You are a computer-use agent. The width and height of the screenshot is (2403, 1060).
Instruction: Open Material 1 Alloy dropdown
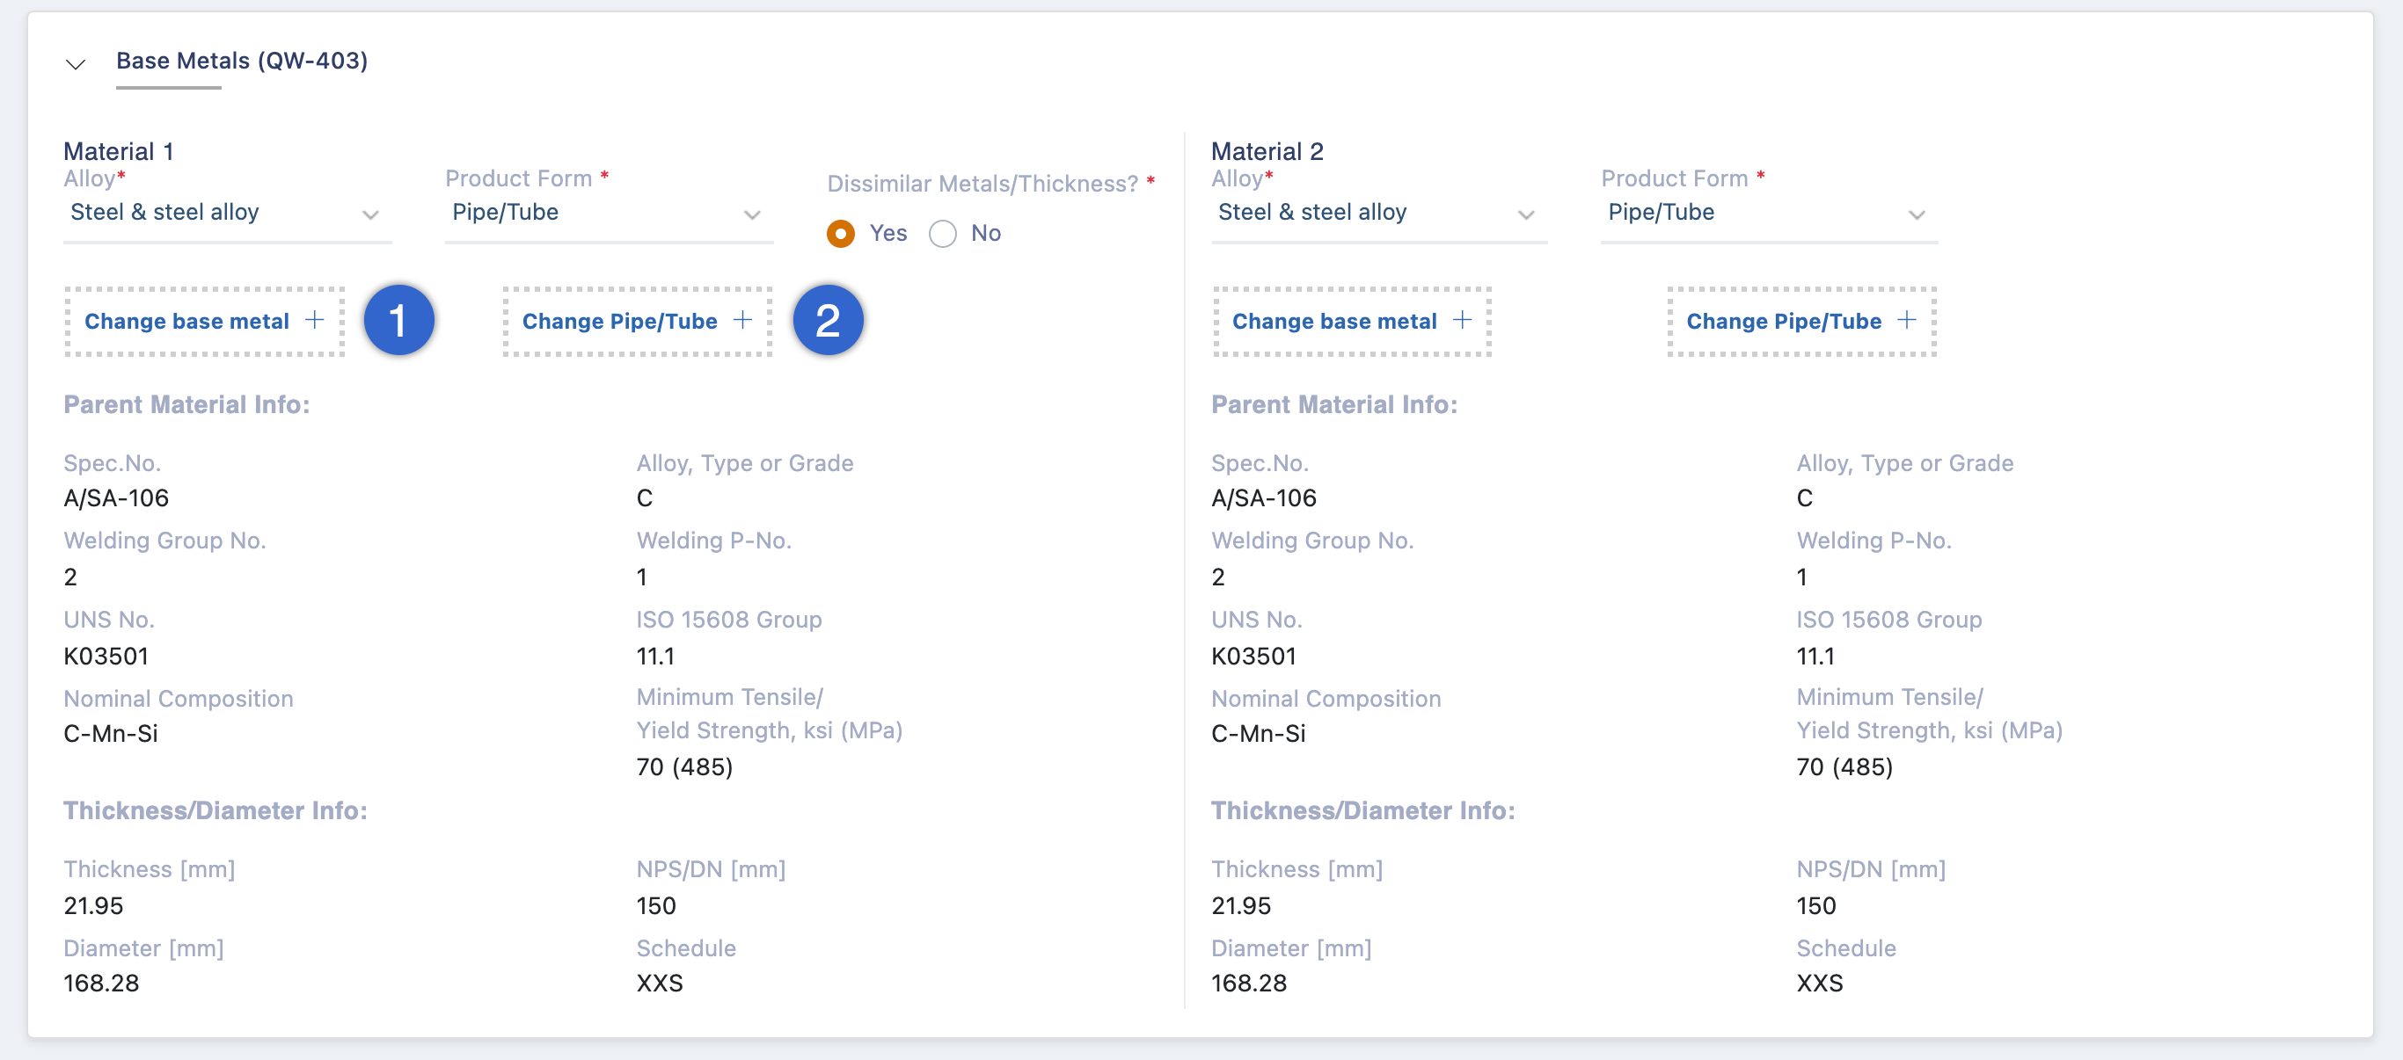tap(227, 213)
